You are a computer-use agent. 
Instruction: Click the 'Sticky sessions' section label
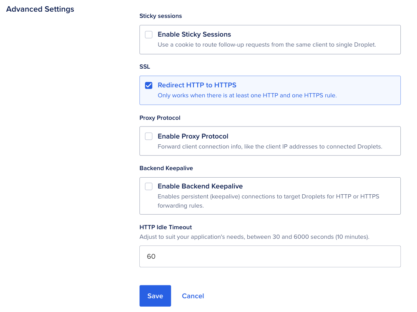click(161, 16)
